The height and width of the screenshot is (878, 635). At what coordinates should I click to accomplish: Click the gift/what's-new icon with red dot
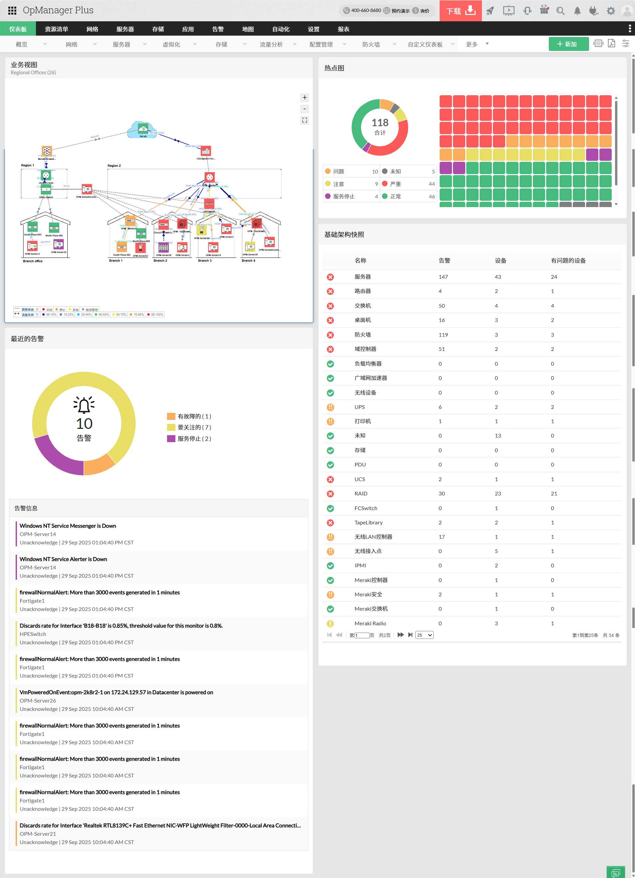click(544, 10)
